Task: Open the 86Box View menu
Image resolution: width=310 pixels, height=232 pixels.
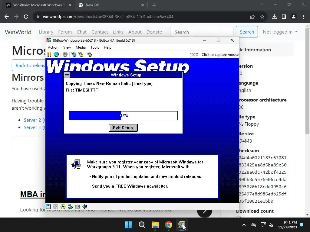Action: click(x=67, y=47)
